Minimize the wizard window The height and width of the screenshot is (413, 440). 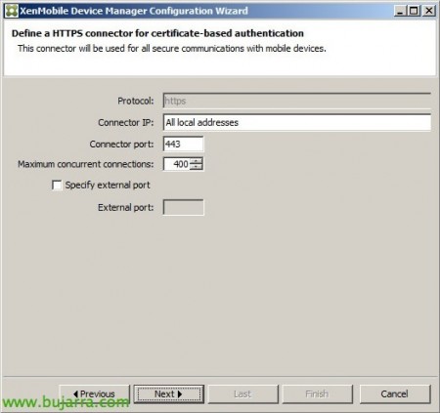click(400, 11)
